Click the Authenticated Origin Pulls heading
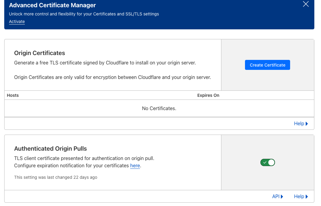 (x=51, y=149)
